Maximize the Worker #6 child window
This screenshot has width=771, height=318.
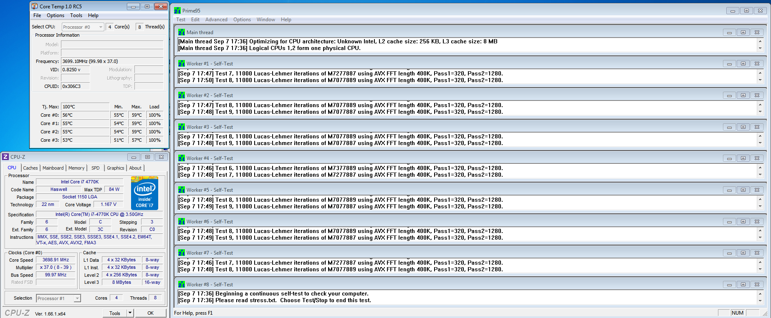point(743,222)
